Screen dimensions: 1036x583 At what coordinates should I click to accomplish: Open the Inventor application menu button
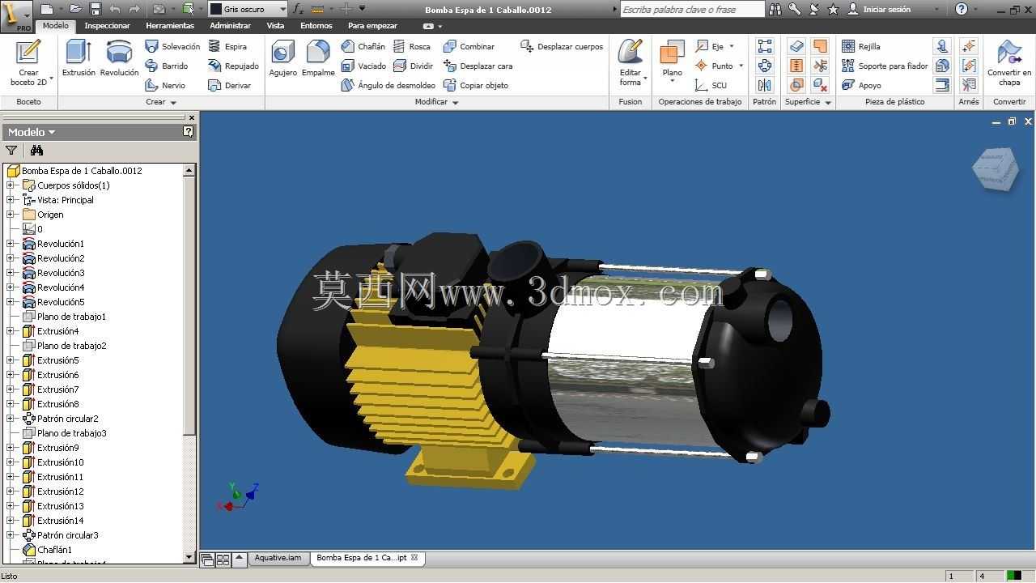[x=16, y=15]
